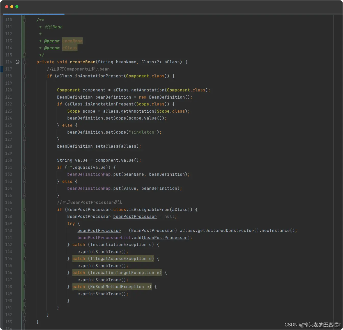The width and height of the screenshot is (343, 330).
Task: Toggle the else fold marker at line 133
Action: click(25, 181)
